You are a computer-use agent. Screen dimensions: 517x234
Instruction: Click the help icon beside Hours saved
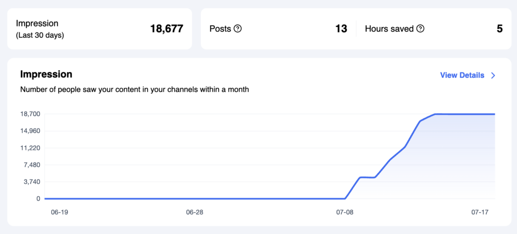tap(420, 29)
